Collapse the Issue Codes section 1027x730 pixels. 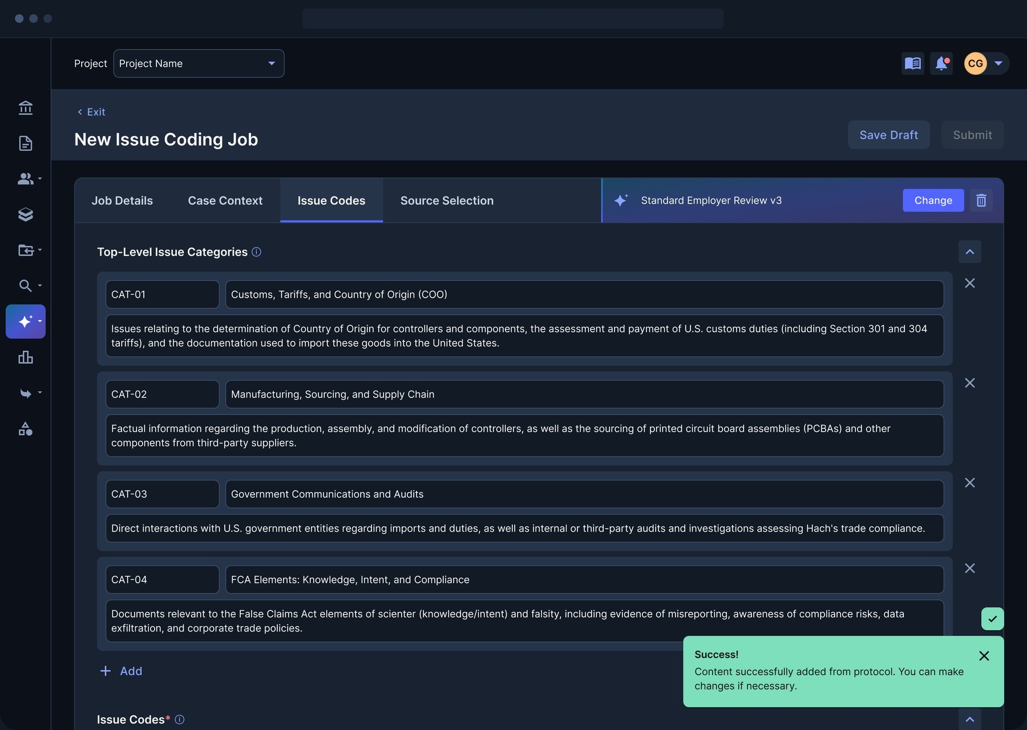[x=970, y=719]
